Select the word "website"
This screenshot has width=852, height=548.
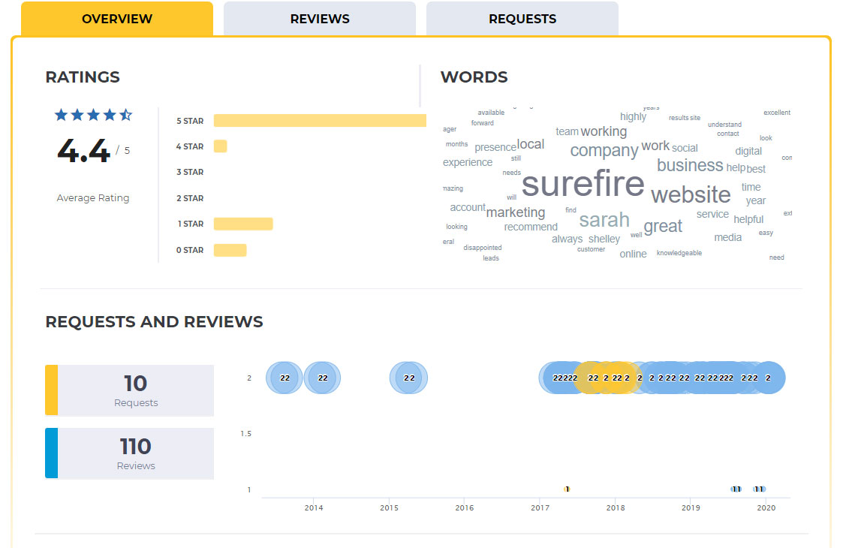pos(690,194)
